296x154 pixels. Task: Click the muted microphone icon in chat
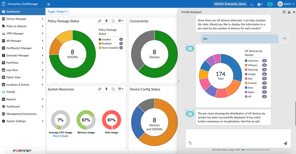190,143
